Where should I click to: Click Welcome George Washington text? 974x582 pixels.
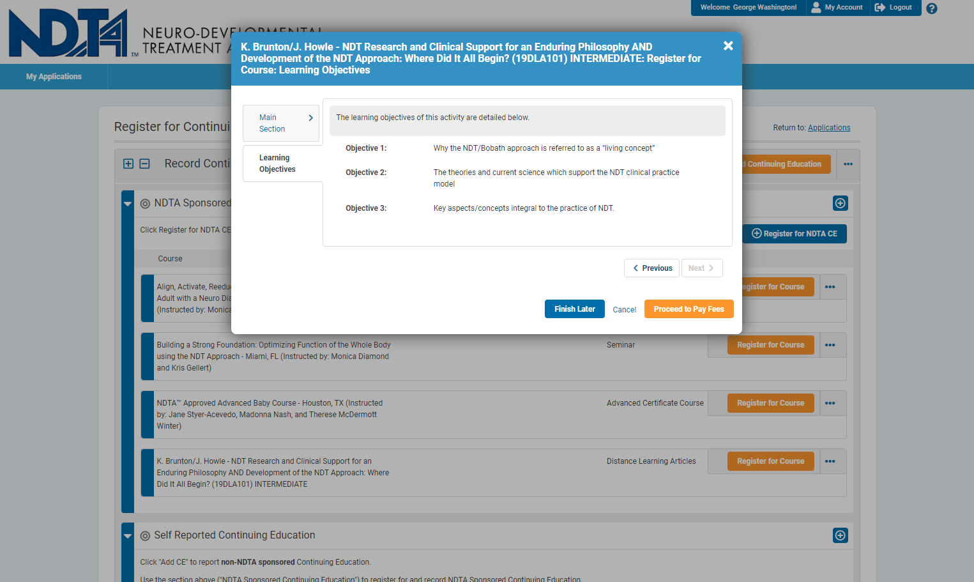coord(749,8)
